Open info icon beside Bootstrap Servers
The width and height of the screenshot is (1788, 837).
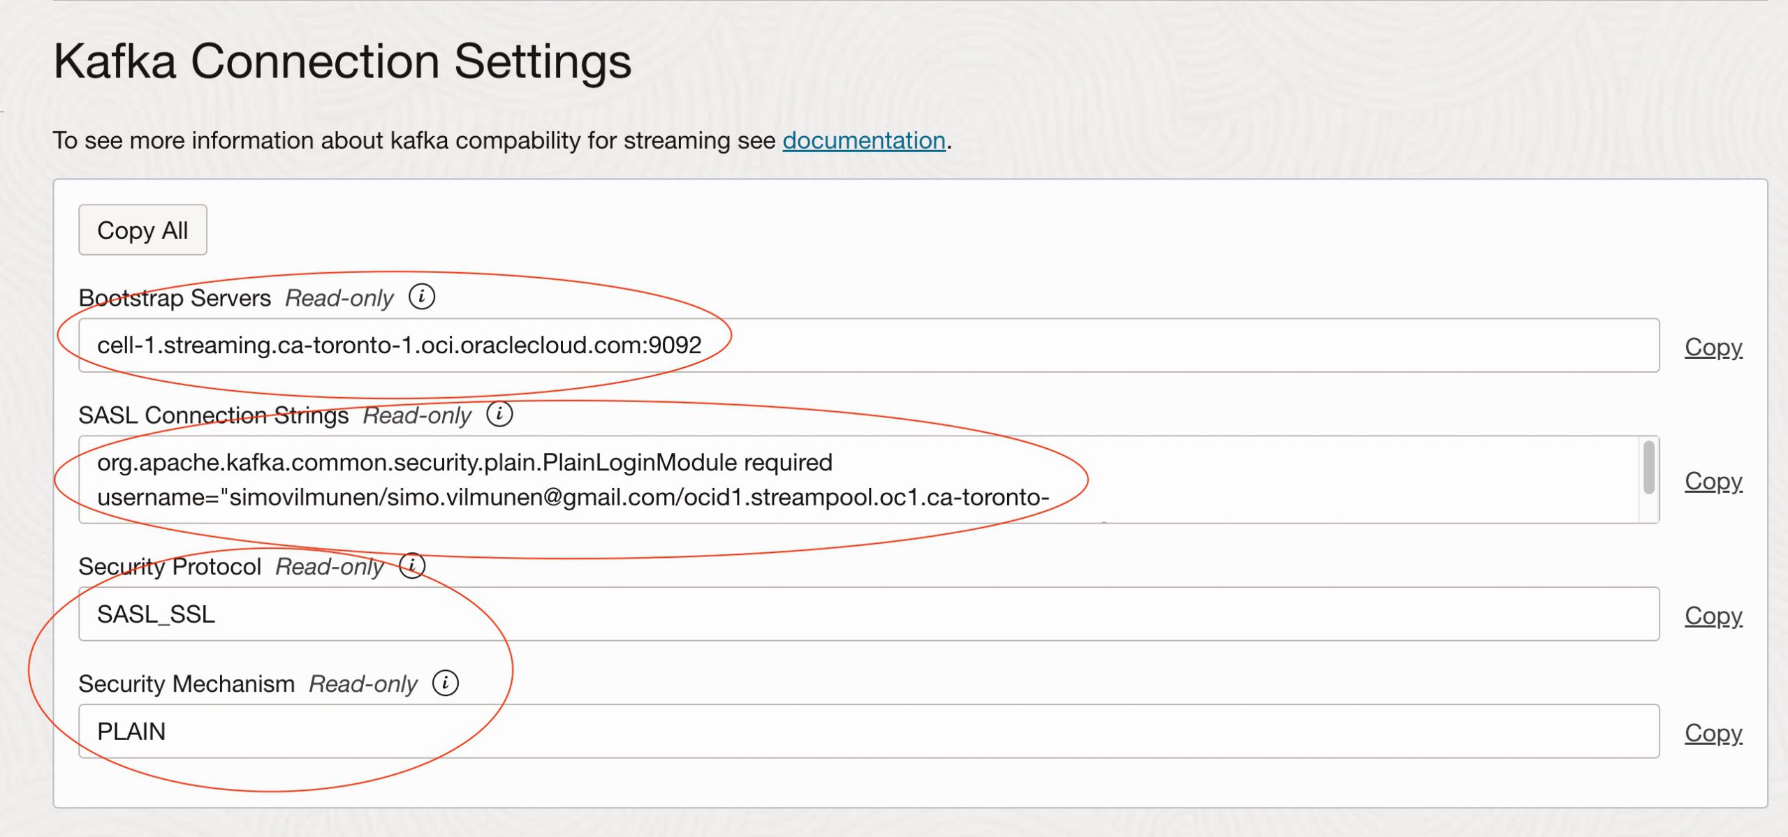click(421, 297)
